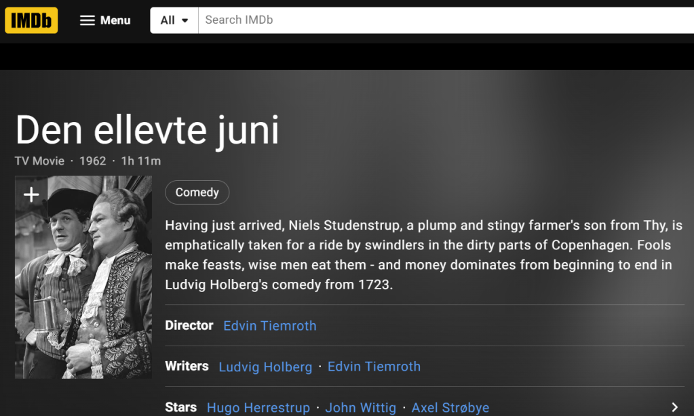The image size is (694, 416).
Task: Open director Edvin Tiemroth's page
Action: click(x=269, y=326)
